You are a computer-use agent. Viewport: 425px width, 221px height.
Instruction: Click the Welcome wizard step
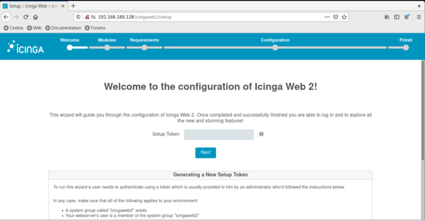70,40
